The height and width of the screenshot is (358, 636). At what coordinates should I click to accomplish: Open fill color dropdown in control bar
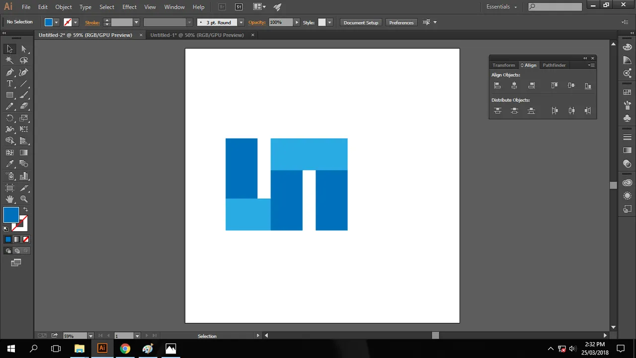(56, 22)
